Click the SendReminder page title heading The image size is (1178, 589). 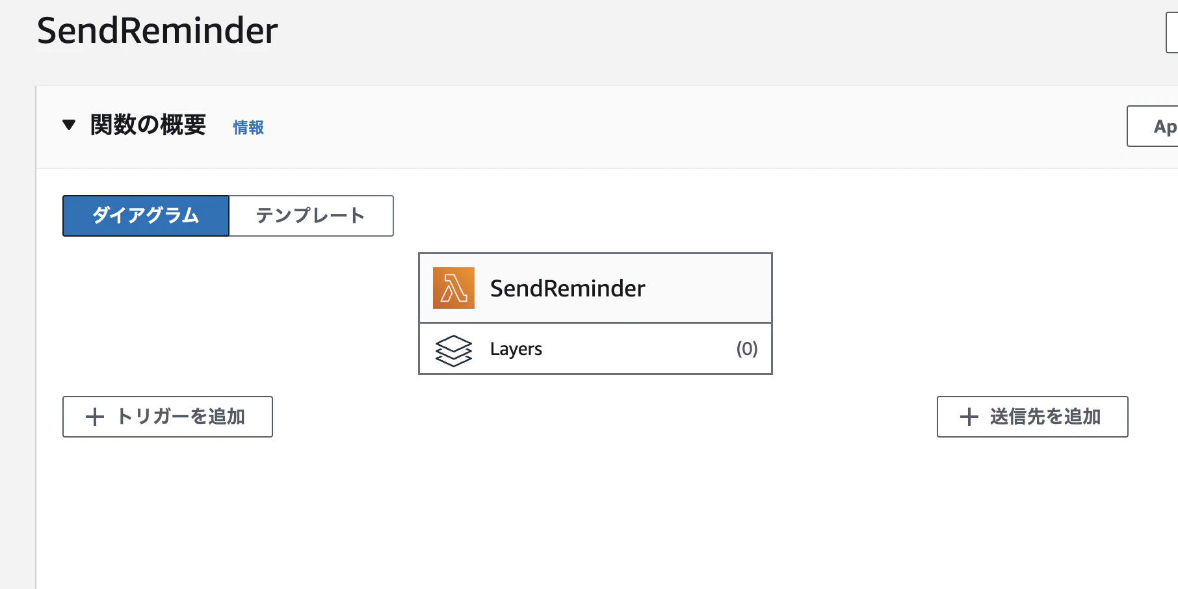[x=157, y=31]
